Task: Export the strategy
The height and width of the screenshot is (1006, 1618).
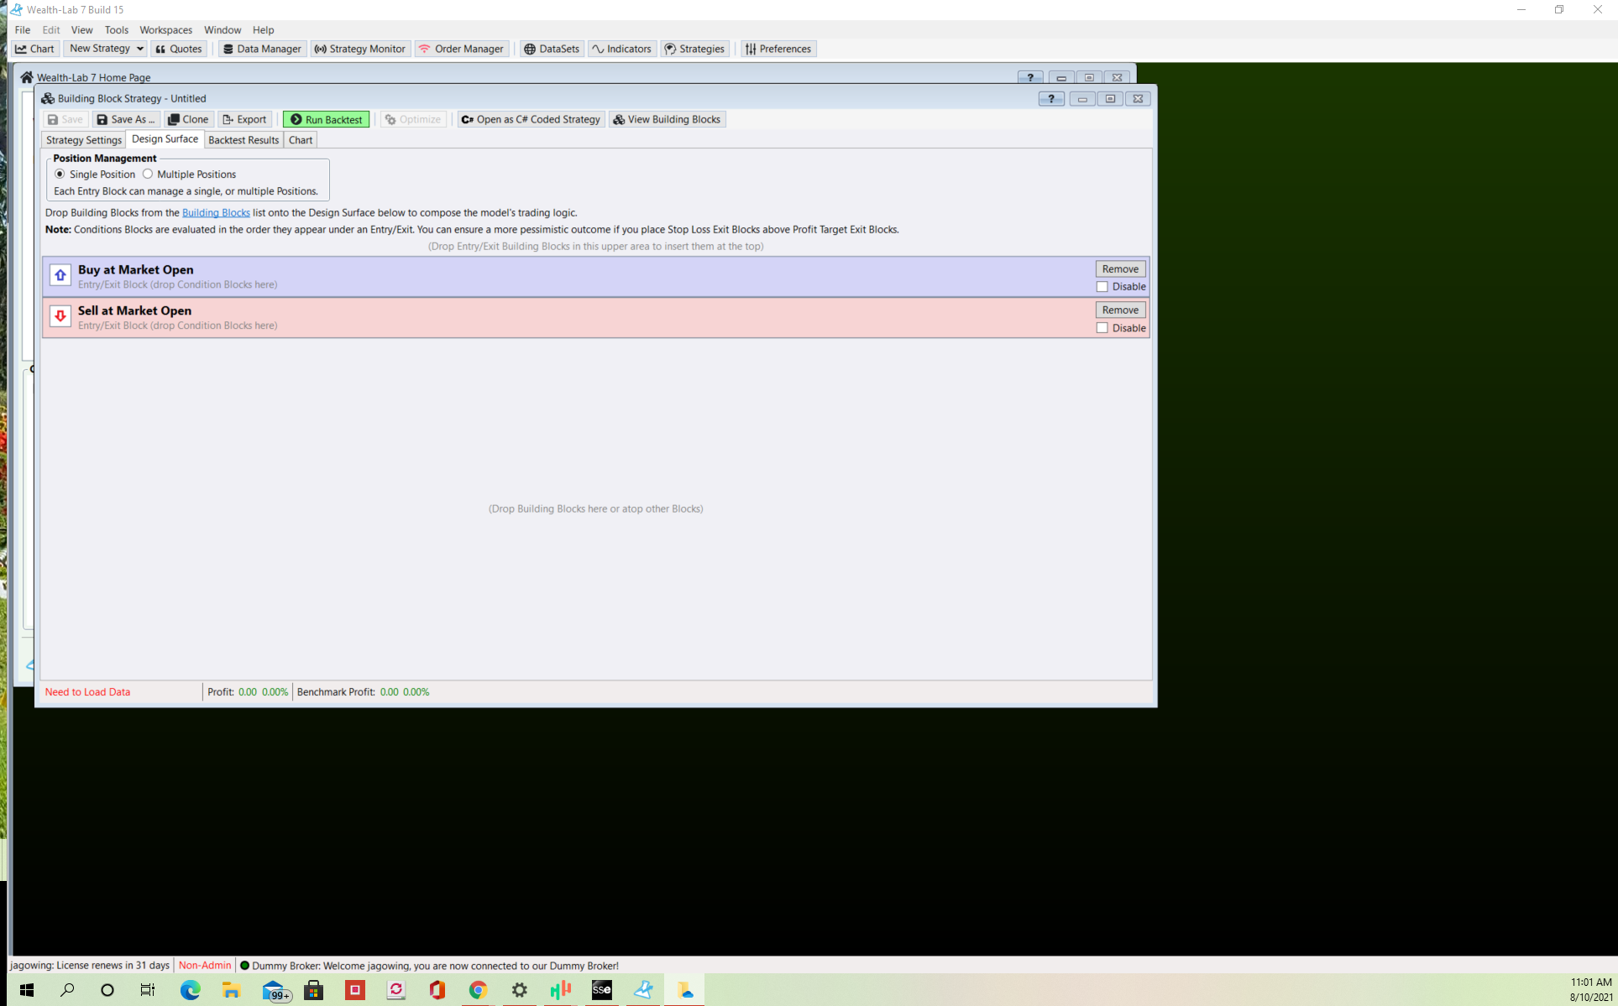Action: click(x=244, y=119)
